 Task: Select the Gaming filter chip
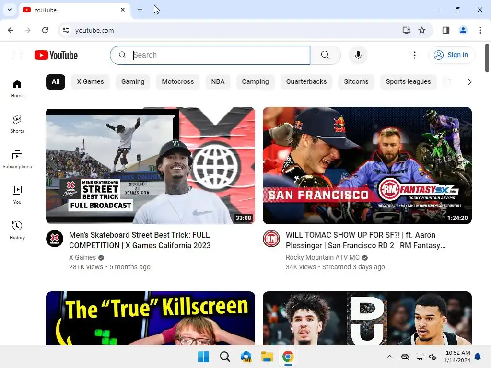[x=133, y=81]
